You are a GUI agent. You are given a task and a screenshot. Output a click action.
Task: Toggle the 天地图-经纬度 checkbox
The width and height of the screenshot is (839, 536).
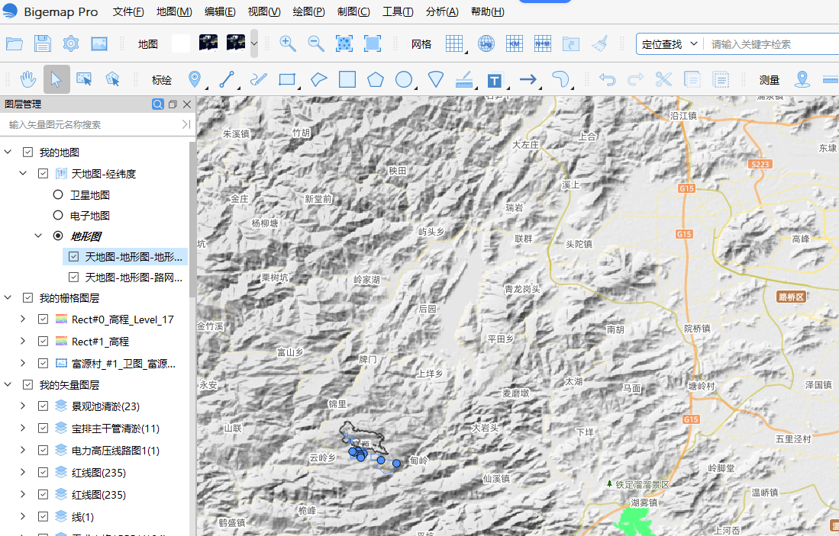44,173
